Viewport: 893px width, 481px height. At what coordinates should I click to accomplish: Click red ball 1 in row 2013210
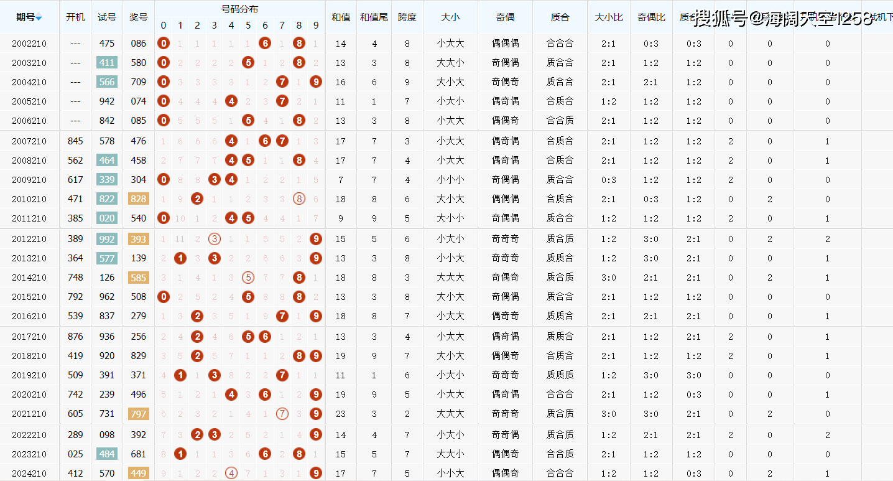pos(180,258)
